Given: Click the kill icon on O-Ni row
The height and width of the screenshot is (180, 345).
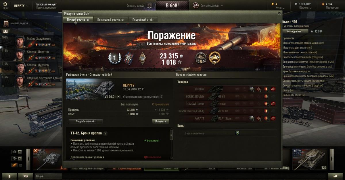Looking at the screenshot, I should [273, 89].
